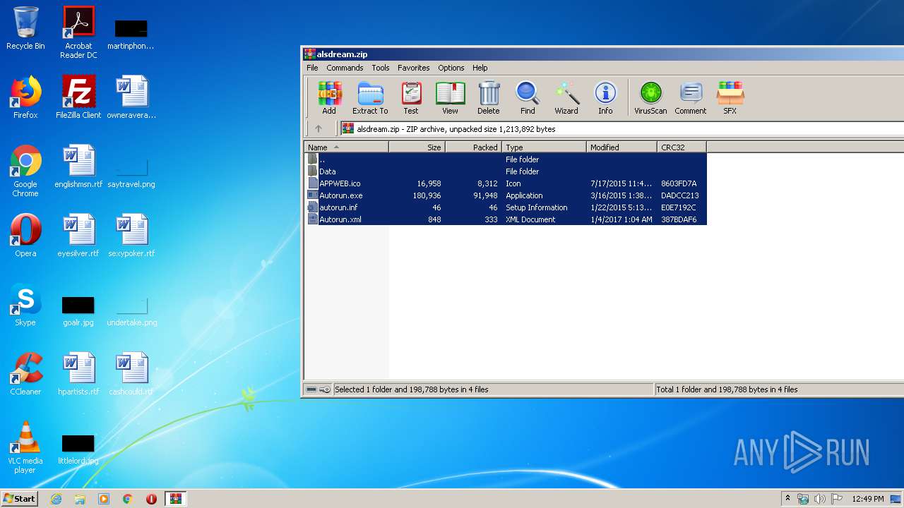Image resolution: width=904 pixels, height=508 pixels.
Task: Click the Info toolbar icon
Action: [x=605, y=98]
